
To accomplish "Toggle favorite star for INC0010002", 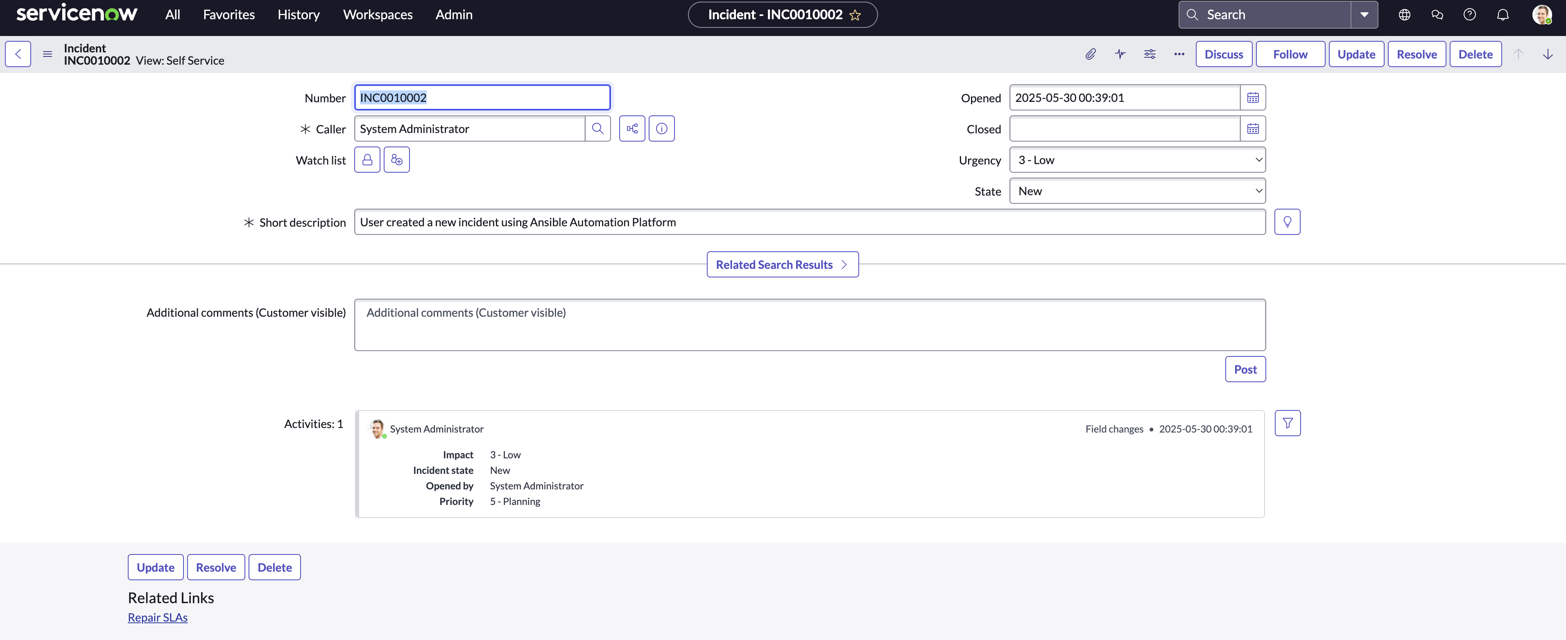I will pyautogui.click(x=855, y=15).
